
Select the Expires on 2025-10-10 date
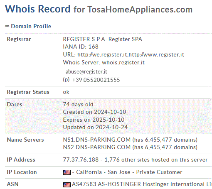point(94,120)
